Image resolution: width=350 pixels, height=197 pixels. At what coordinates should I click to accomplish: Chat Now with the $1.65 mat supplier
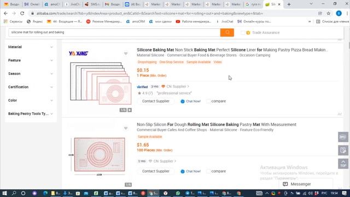(190, 171)
